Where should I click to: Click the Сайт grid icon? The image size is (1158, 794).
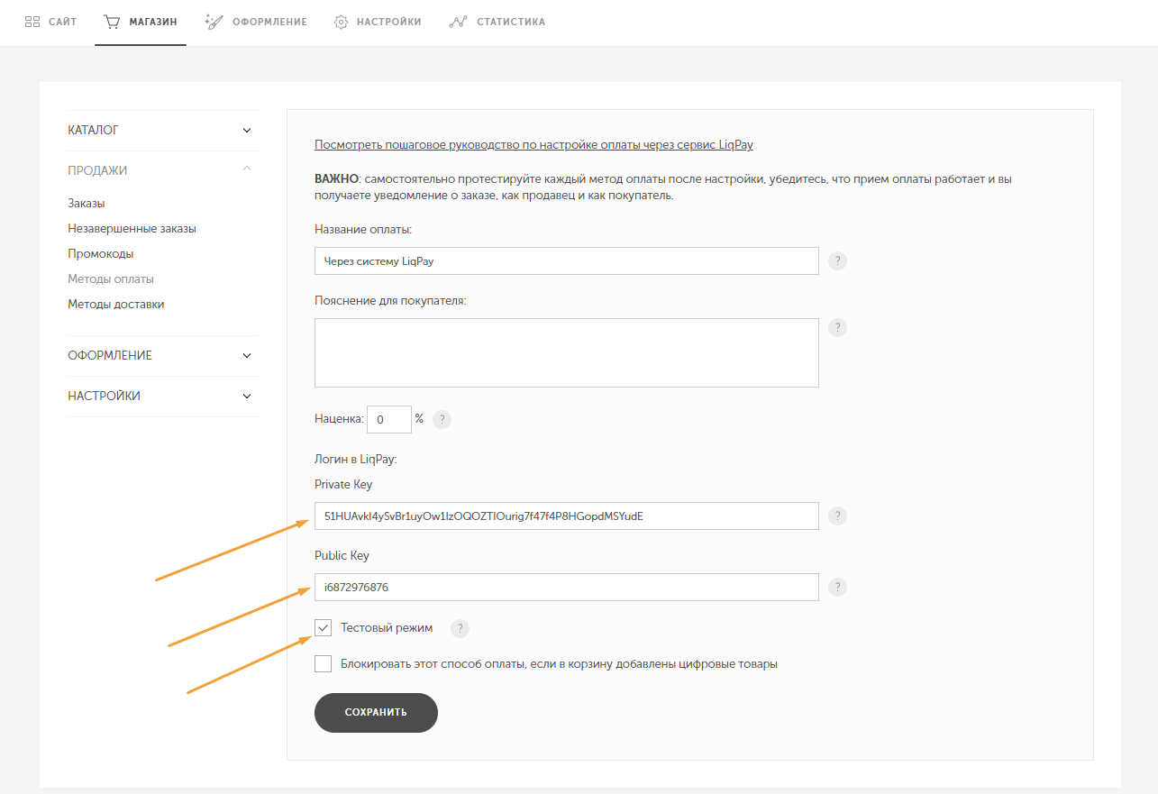[32, 22]
